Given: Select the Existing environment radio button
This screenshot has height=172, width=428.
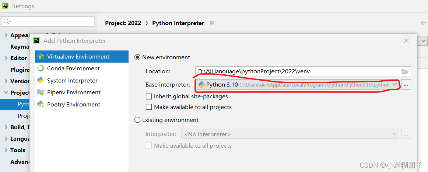Looking at the screenshot, I should coord(138,120).
